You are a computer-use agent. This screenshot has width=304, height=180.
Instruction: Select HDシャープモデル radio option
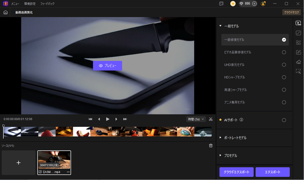tap(284, 78)
